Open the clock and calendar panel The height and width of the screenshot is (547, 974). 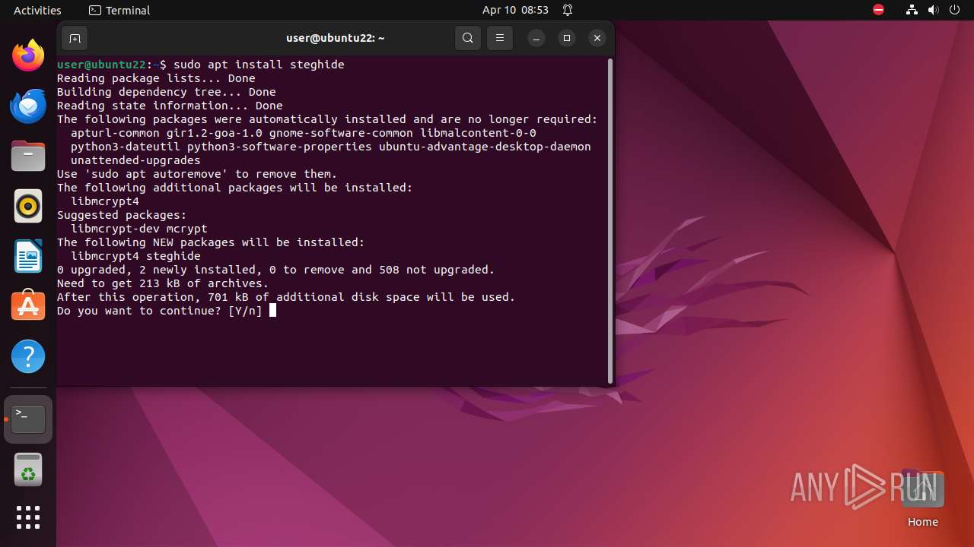point(515,11)
